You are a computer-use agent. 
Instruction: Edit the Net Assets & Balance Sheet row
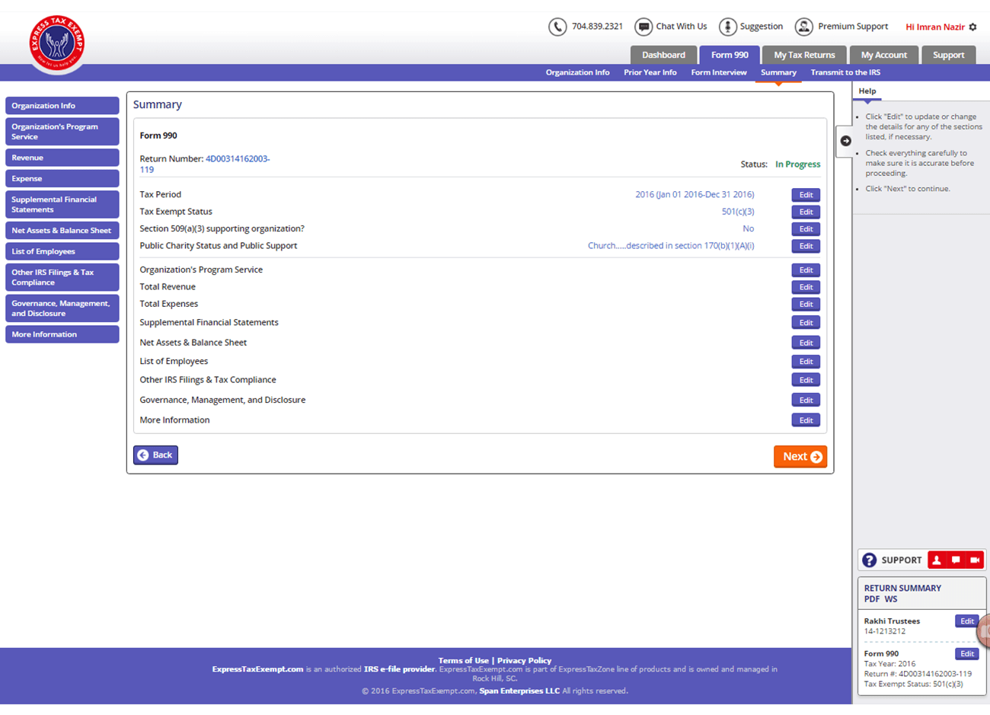806,343
